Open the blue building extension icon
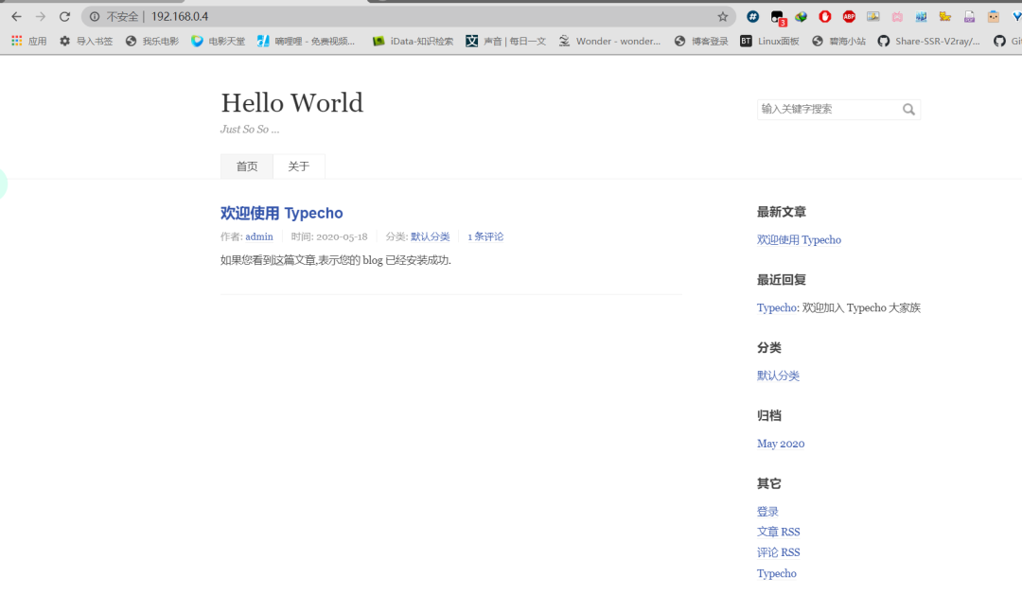Viewport: 1022px width, 594px height. pos(921,17)
